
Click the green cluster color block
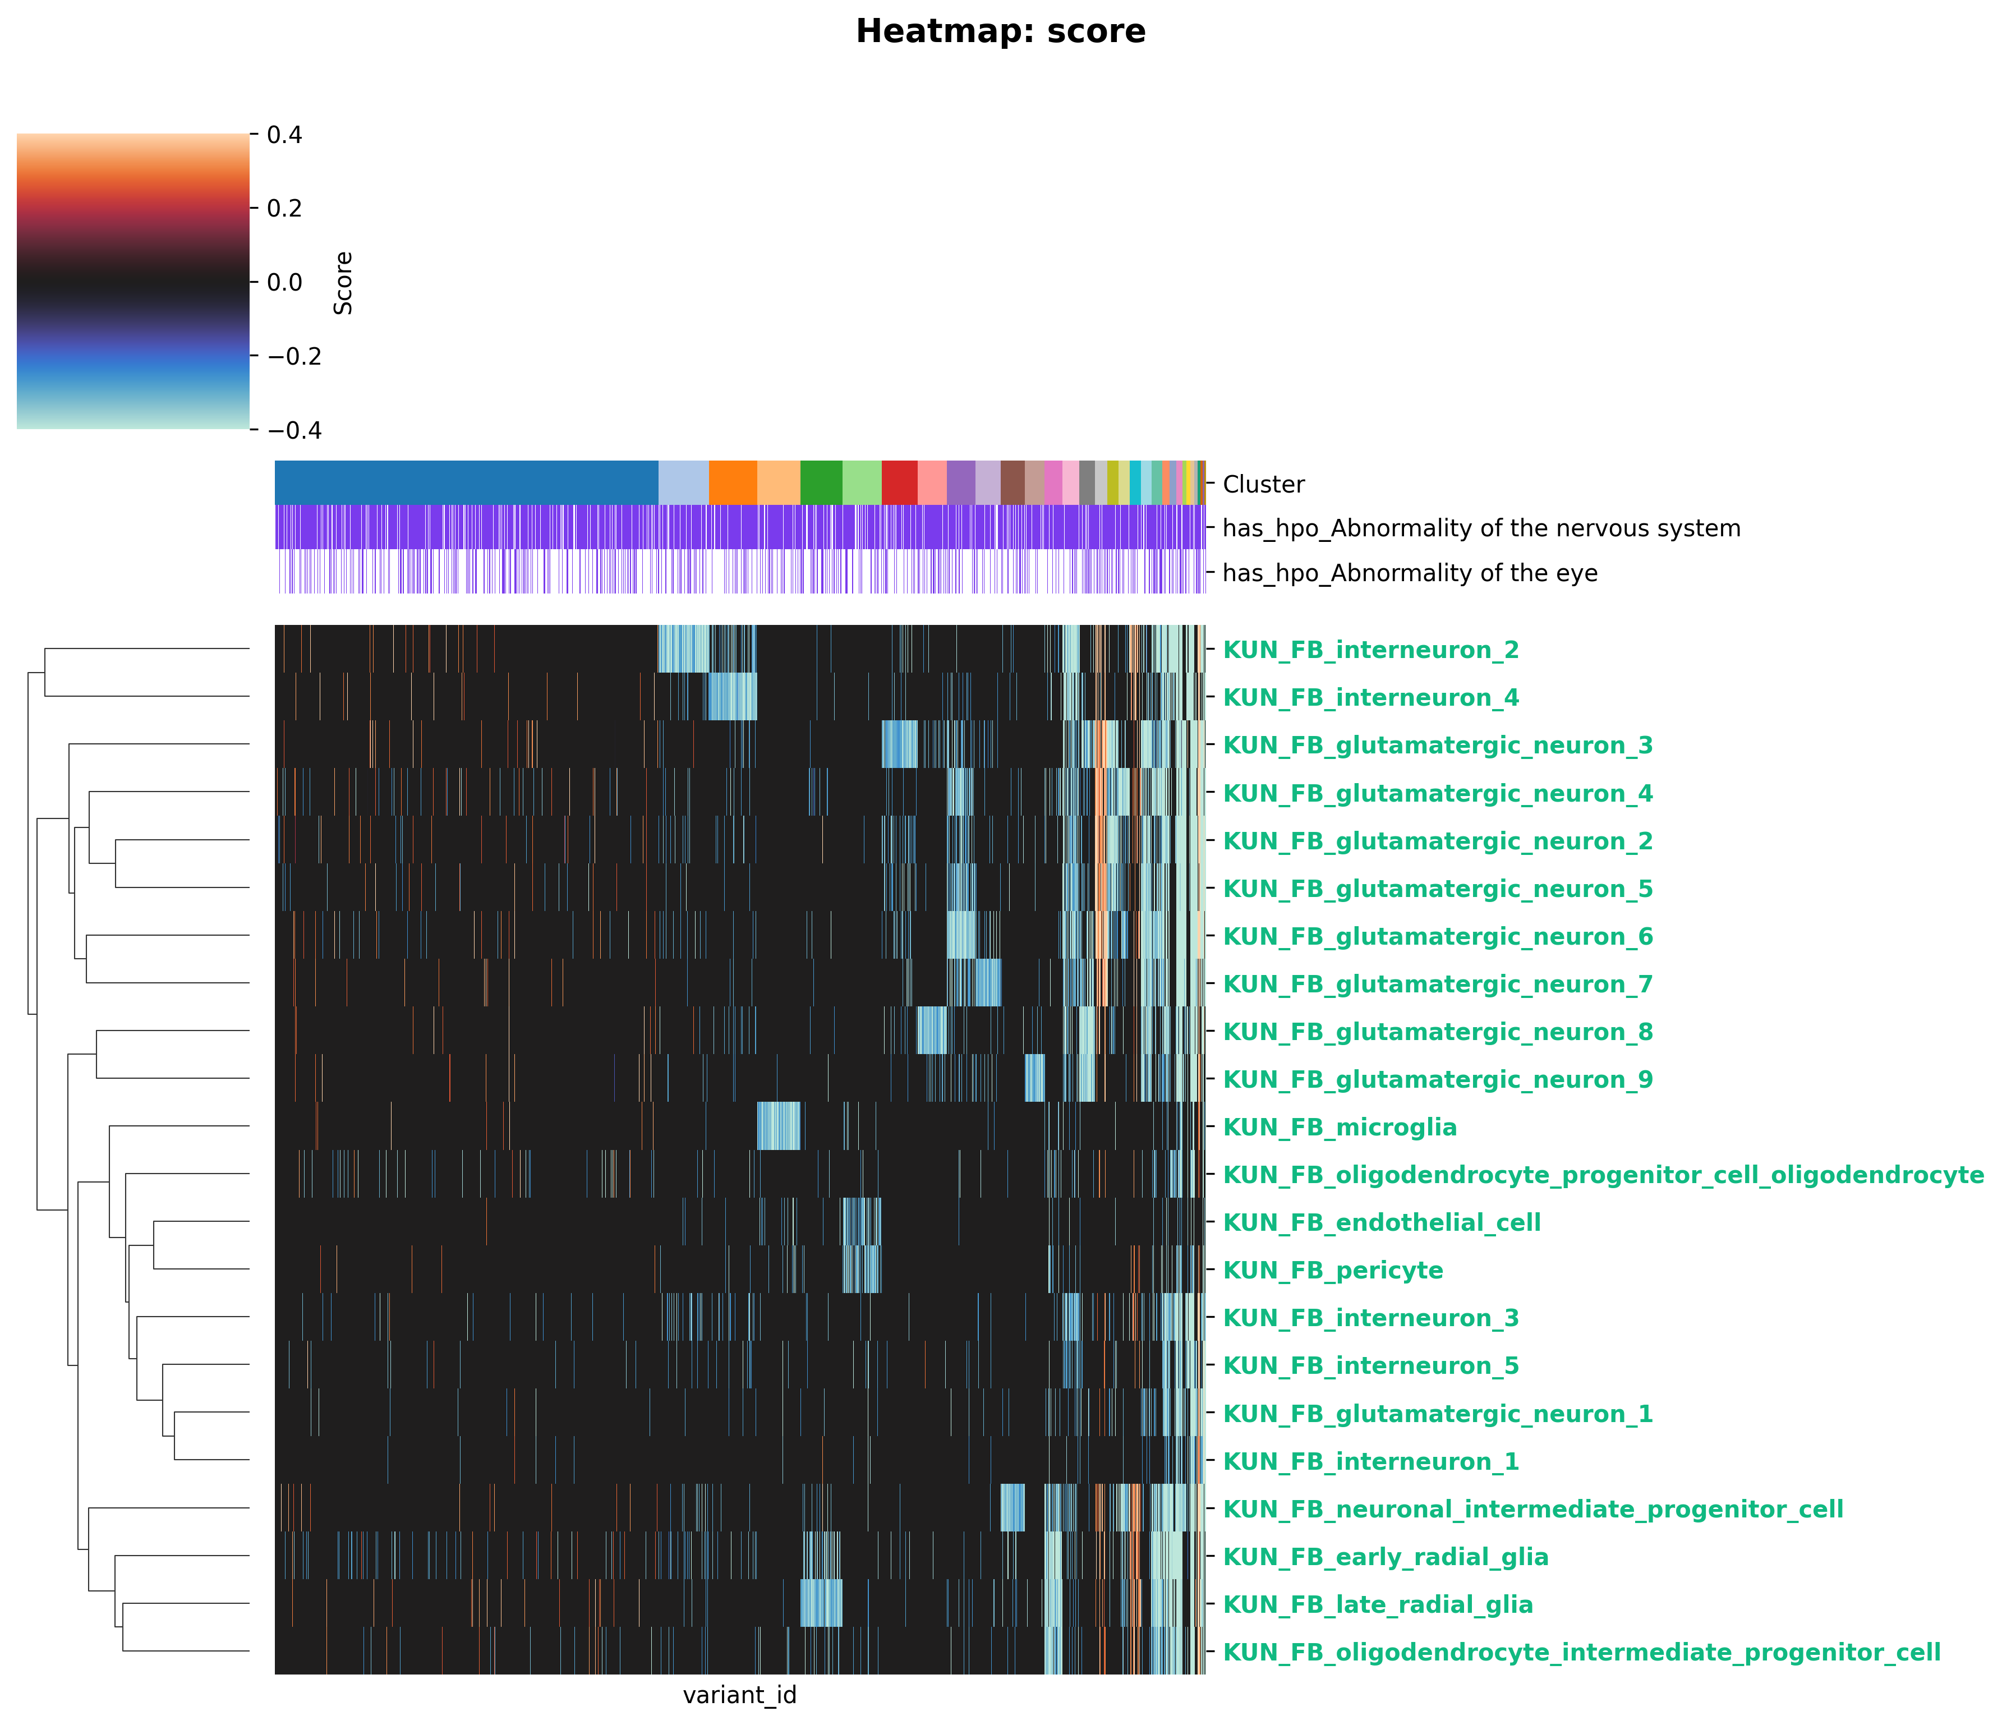pyautogui.click(x=821, y=482)
